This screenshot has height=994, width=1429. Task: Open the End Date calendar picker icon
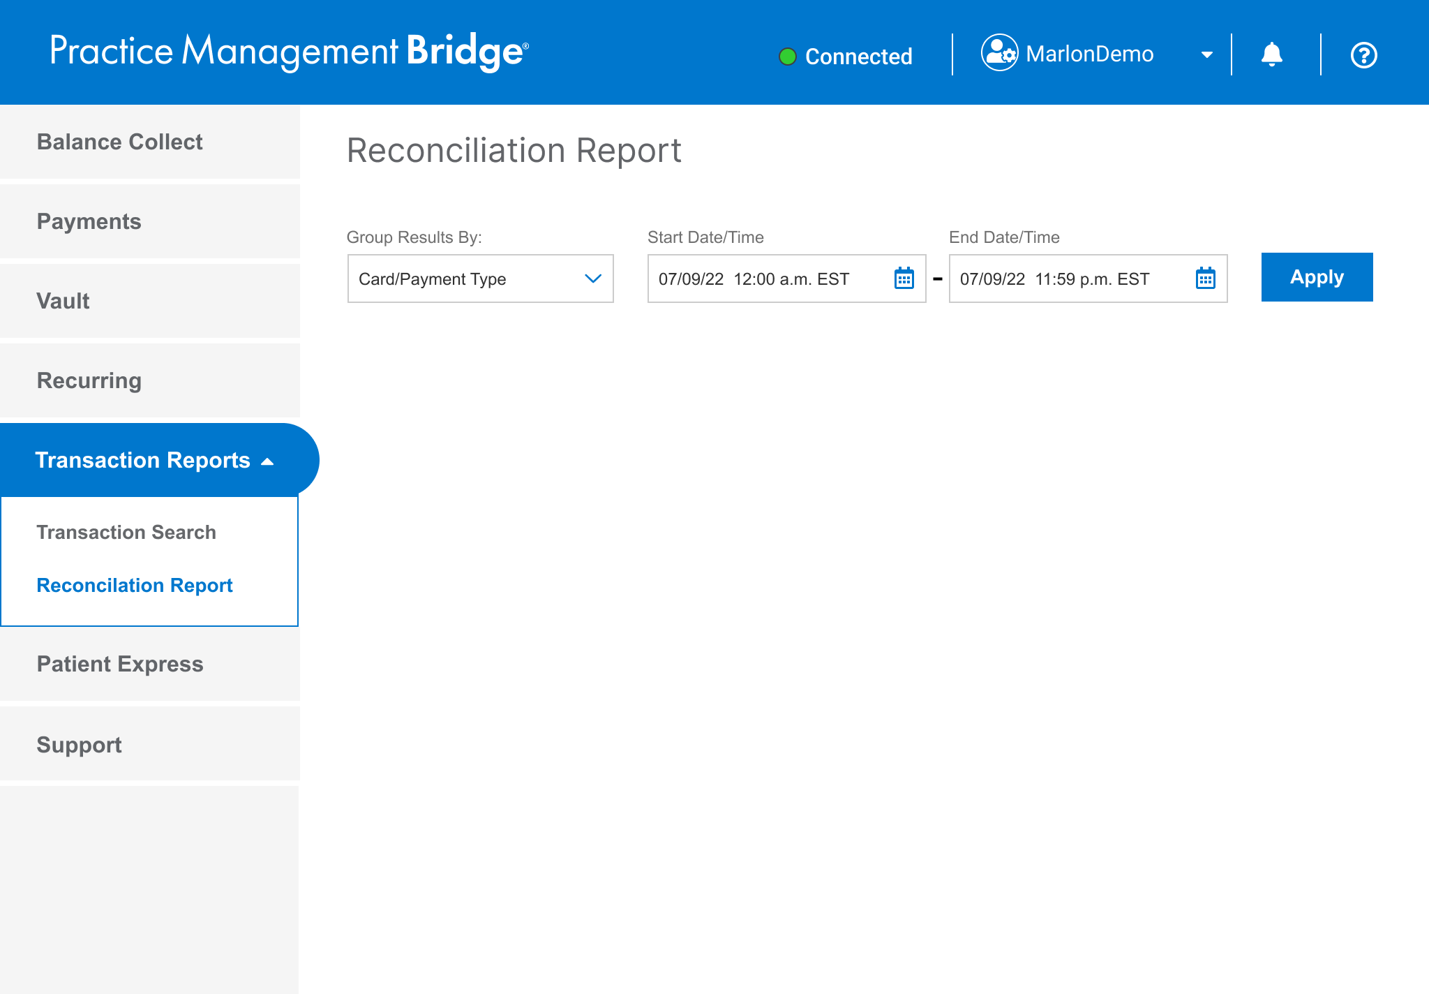pyautogui.click(x=1205, y=279)
